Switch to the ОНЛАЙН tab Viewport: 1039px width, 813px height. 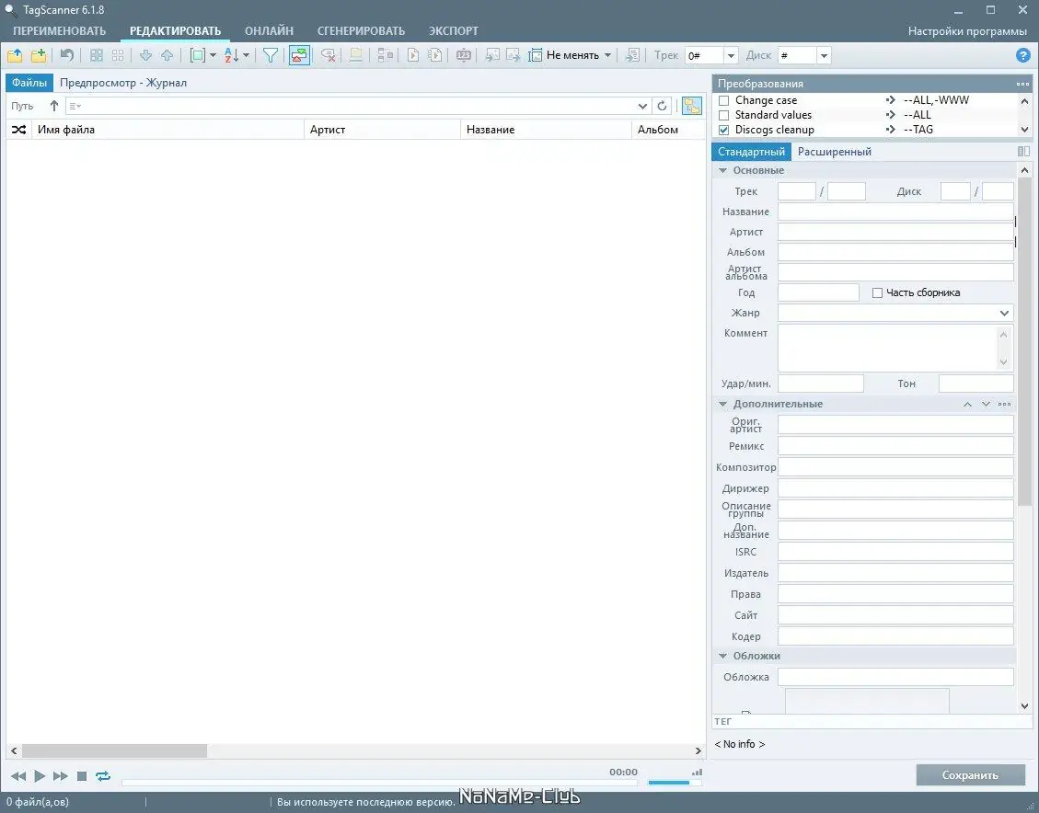point(269,31)
